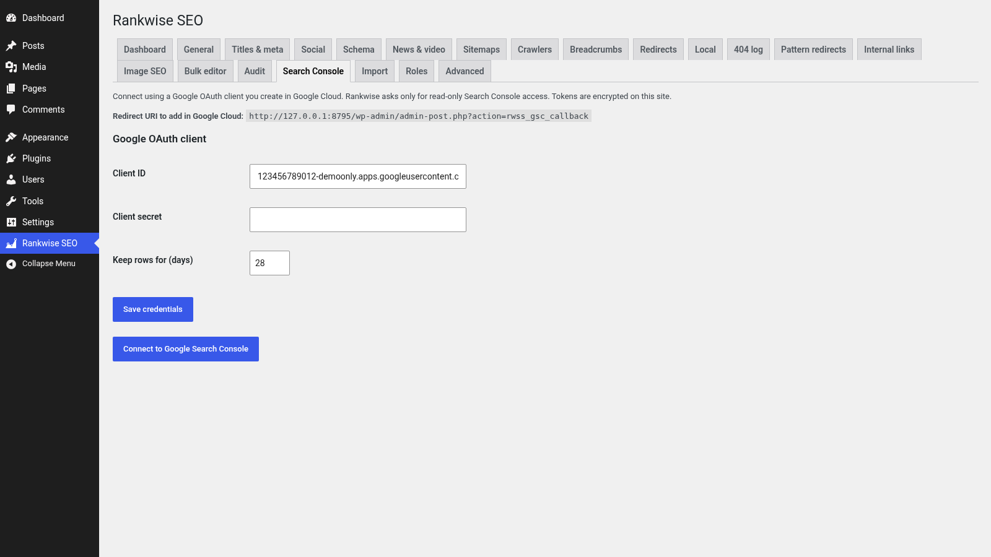Open the Local tab

click(705, 50)
